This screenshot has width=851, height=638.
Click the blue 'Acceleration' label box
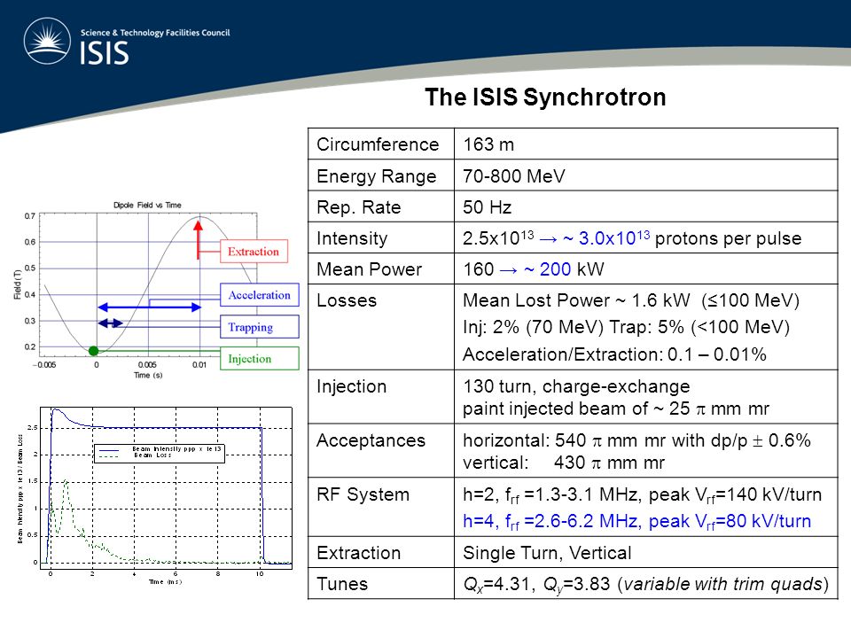(260, 294)
